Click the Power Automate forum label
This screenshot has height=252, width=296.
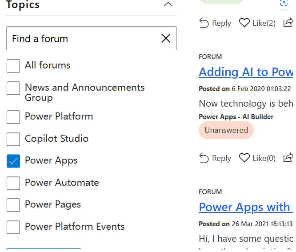[x=62, y=183]
